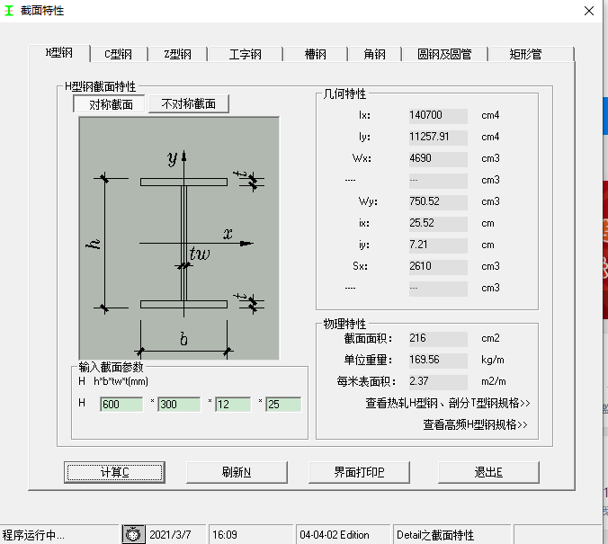Click the Wx value 4690

click(x=438, y=159)
